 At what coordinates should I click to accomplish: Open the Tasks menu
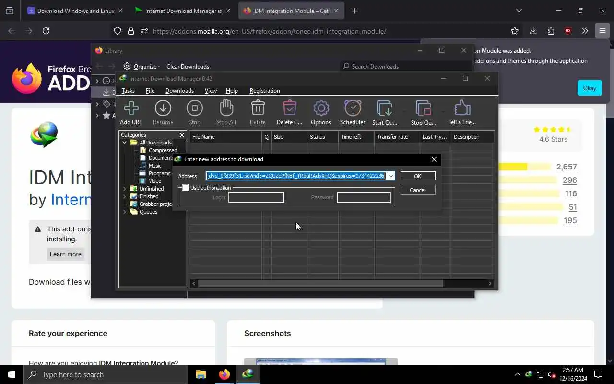(x=128, y=90)
